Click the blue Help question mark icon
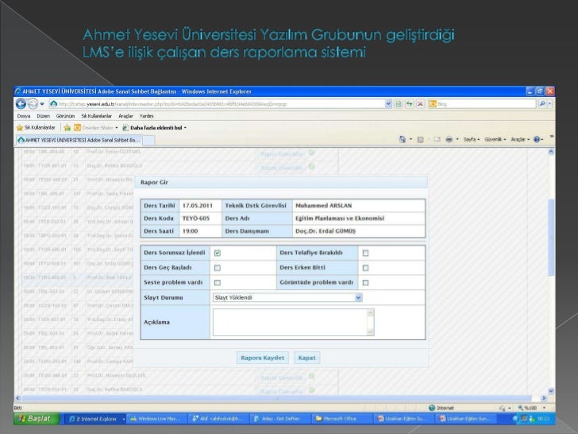This screenshot has height=434, width=578. pos(537,140)
